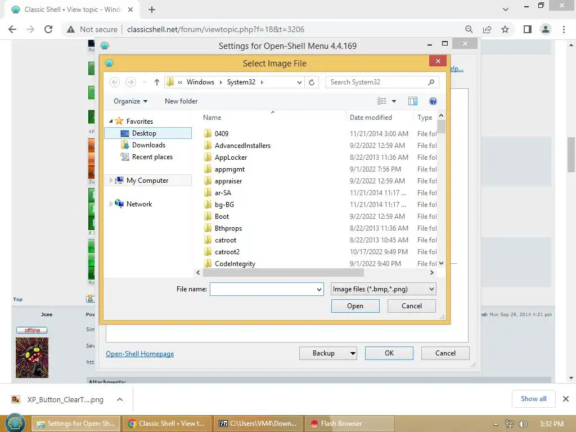576x432 pixels.
Task: Go up one folder level in dialog
Action: [x=157, y=82]
